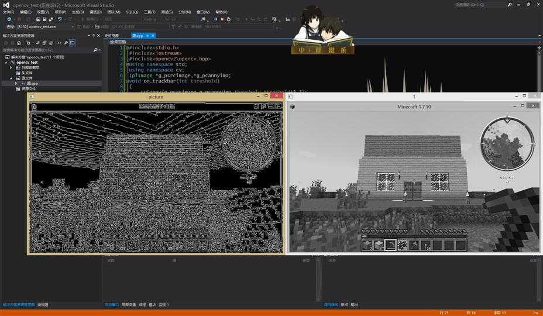Open the 视图(V) menu
543x316 pixels.
tap(43, 12)
